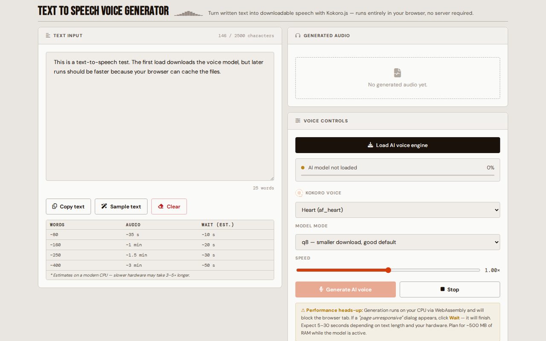Stop the voice generation
Image resolution: width=546 pixels, height=341 pixels.
point(450,289)
